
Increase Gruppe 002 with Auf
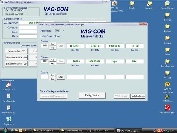click(53, 60)
